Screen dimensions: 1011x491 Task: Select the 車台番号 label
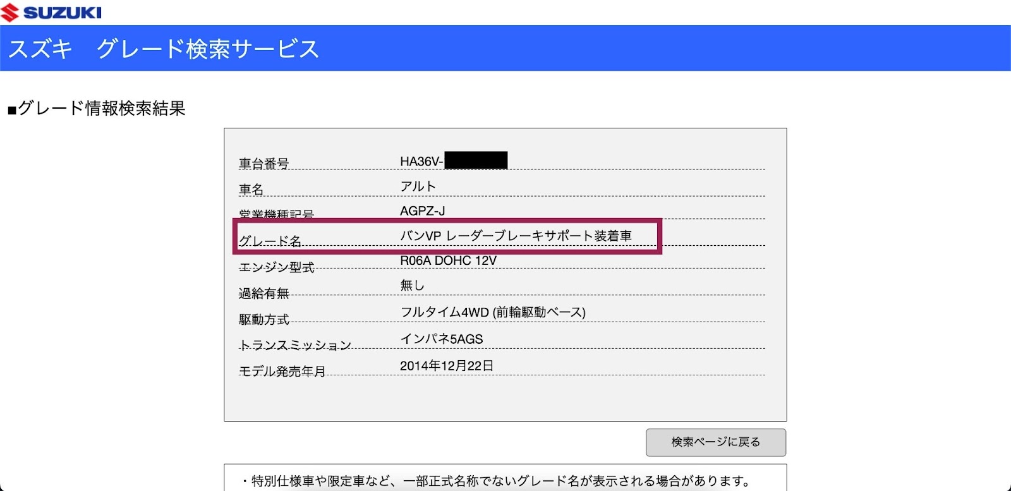point(264,164)
